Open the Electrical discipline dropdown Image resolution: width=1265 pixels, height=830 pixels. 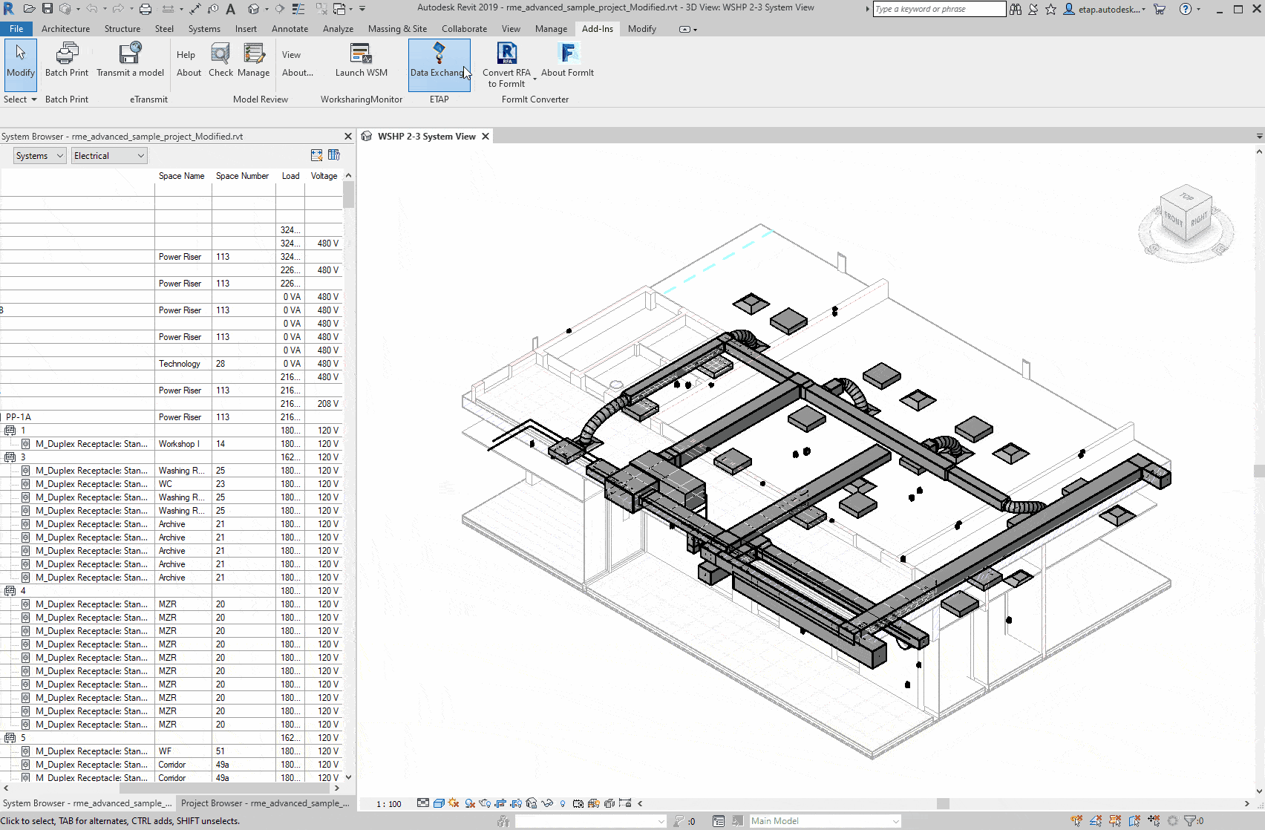point(108,156)
